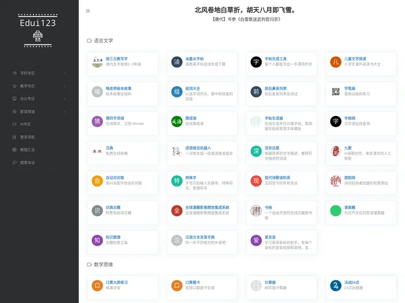Screen dimensions: 405x303
Task: Click the 语言文学 section heading
Action: 103,41
